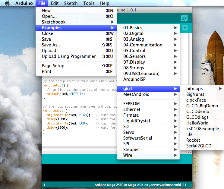Viewport: 224px width, 189px height.
Task: Expand the 09.USB(Leonardo) examples submenu
Action: [x=148, y=74]
